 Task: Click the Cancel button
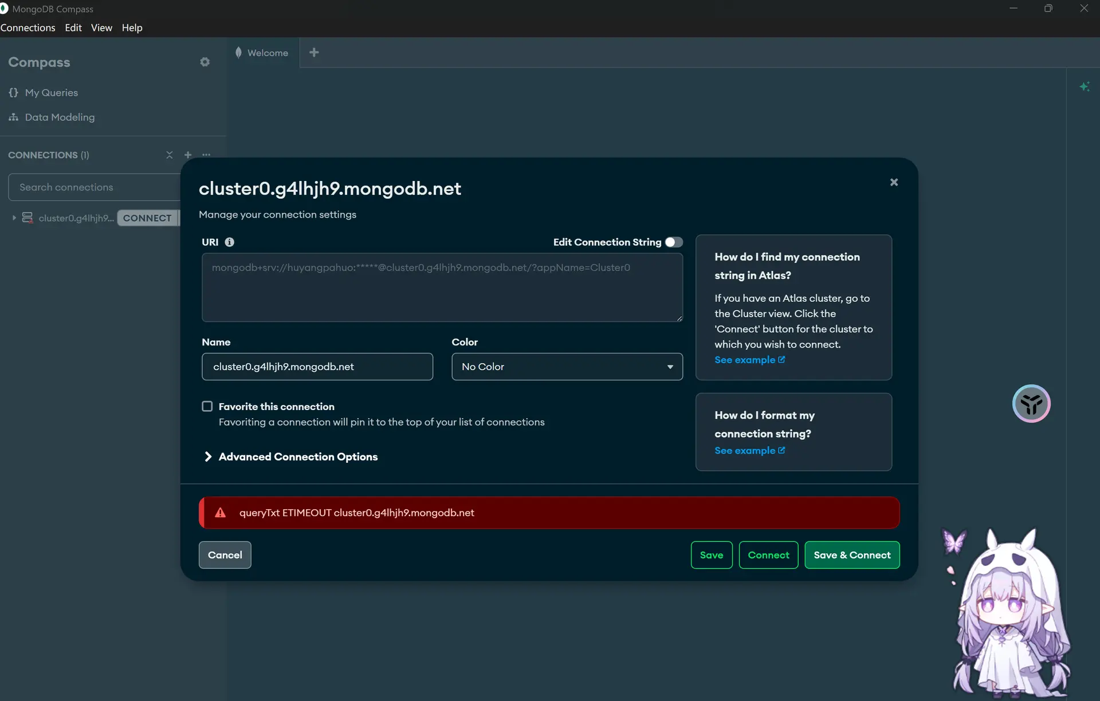(225, 555)
